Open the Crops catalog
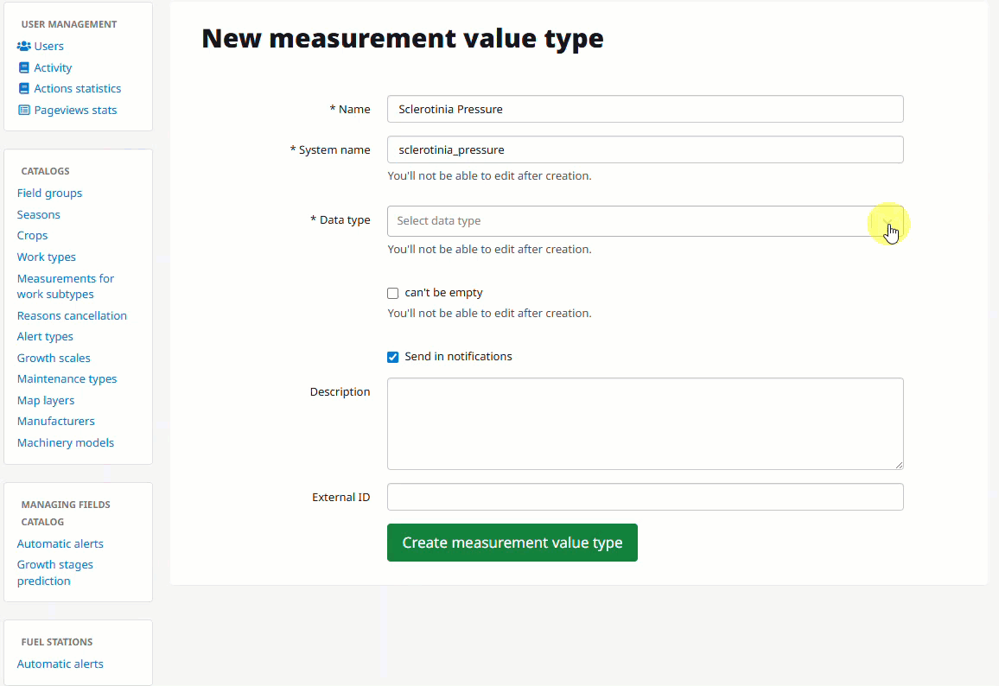 (x=32, y=235)
